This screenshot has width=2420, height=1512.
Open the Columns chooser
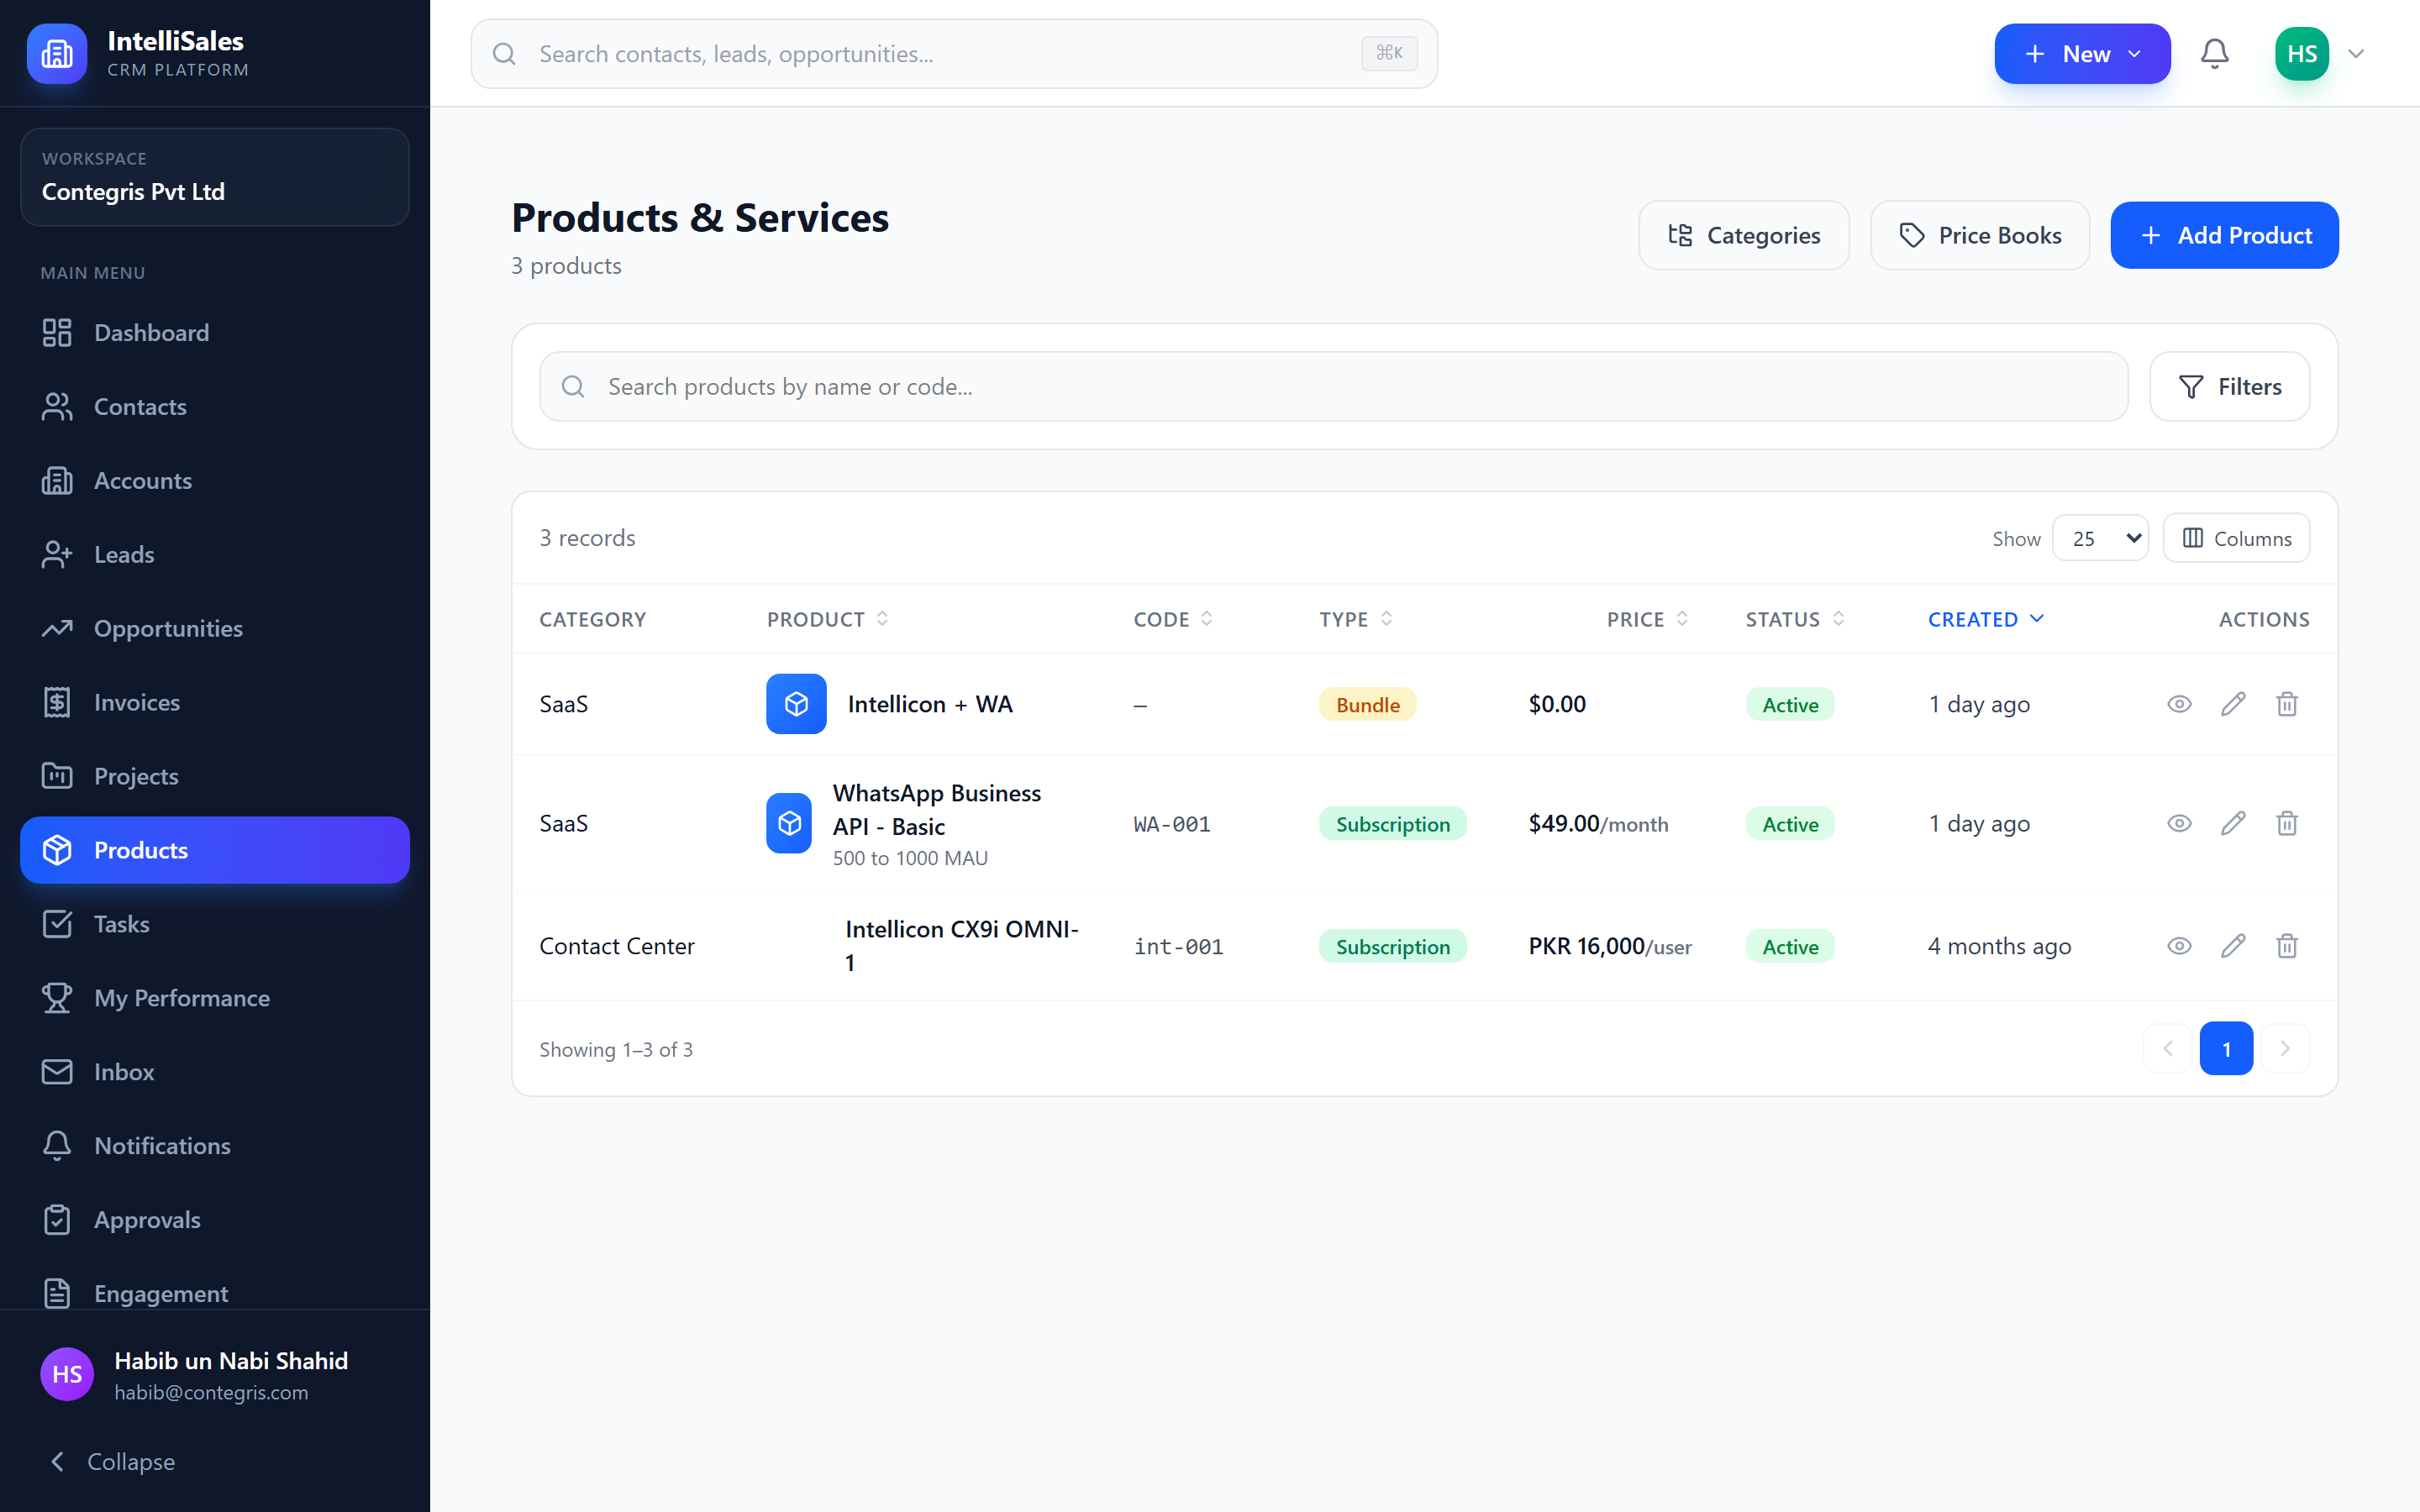point(2236,538)
